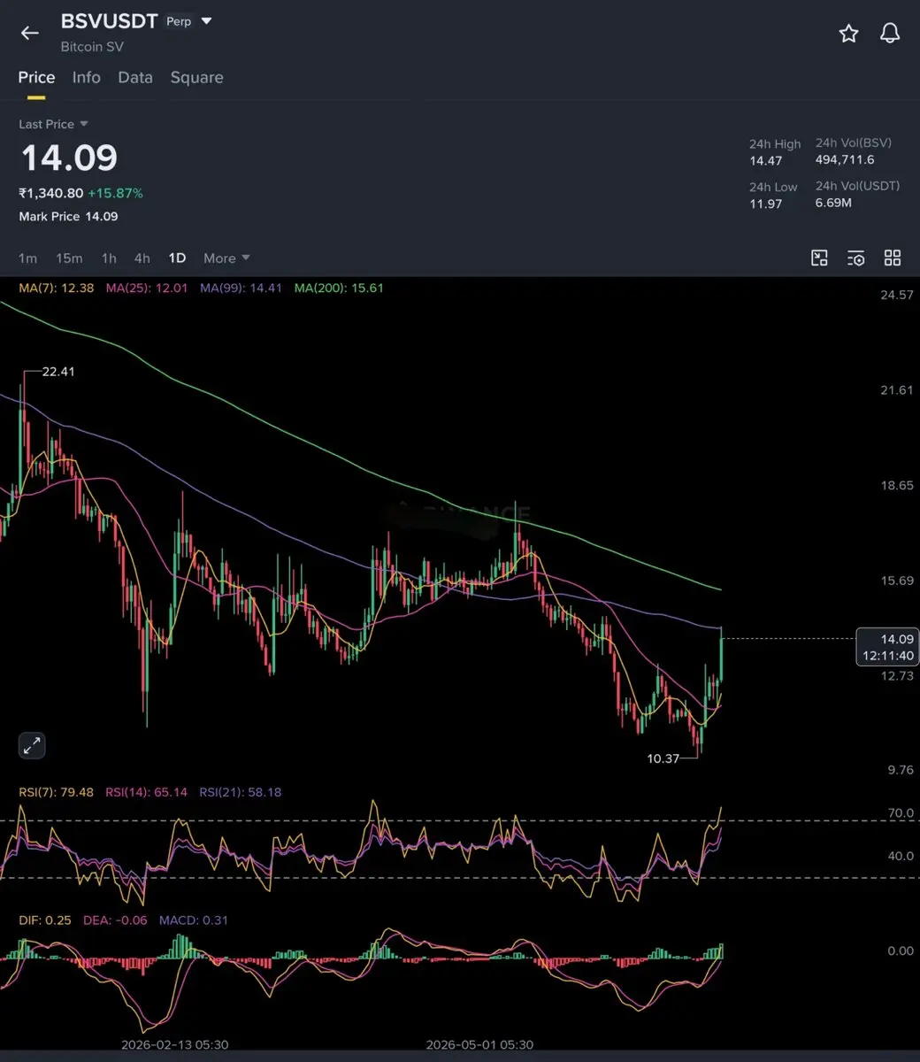Switch to the Square tab

(196, 78)
